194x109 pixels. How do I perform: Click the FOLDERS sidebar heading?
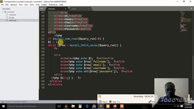coord(6,9)
